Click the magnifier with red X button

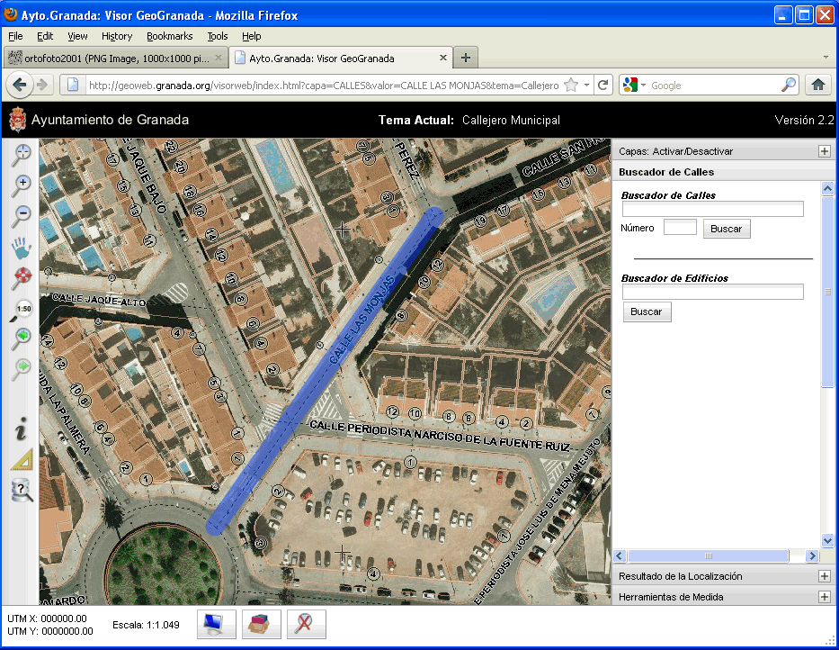(x=306, y=624)
